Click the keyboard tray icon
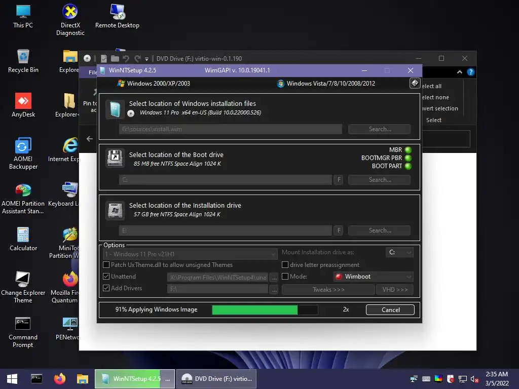Viewport: 519px width, 389px height. pos(426,379)
